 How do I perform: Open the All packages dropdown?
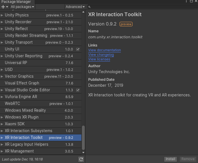pyautogui.click(x=22, y=7)
